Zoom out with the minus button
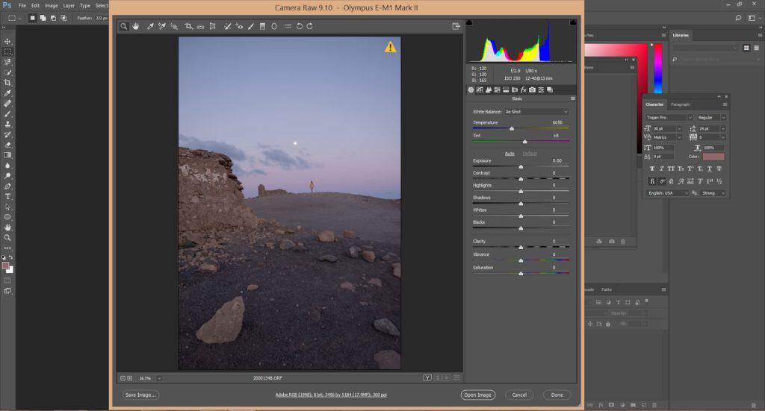 [123, 378]
